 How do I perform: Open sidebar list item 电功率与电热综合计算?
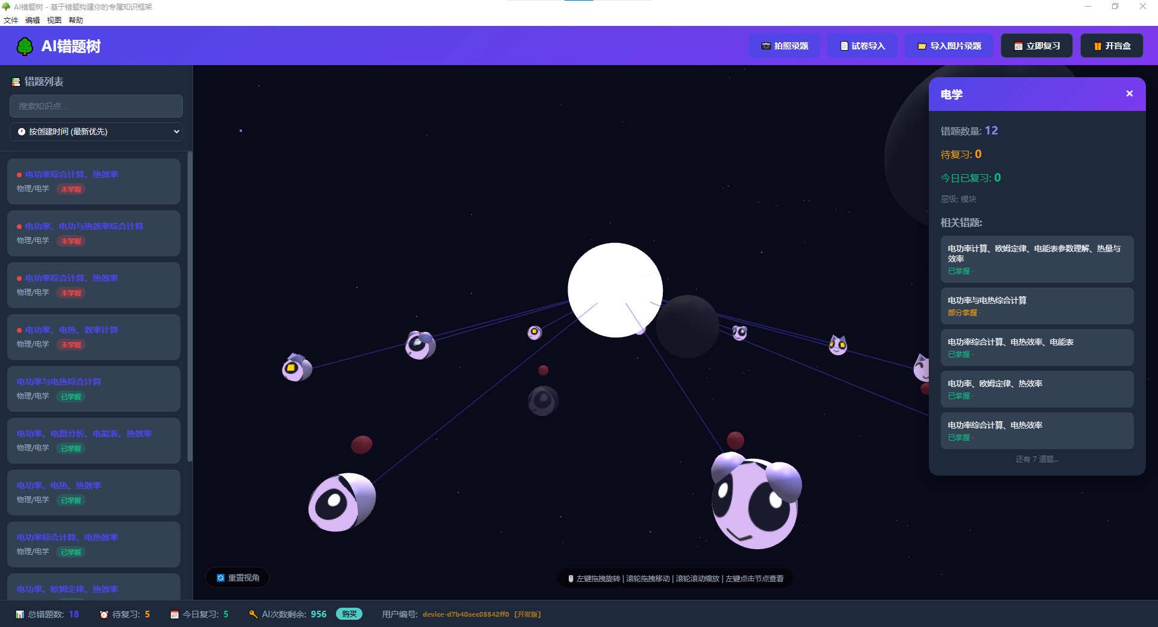(x=93, y=389)
